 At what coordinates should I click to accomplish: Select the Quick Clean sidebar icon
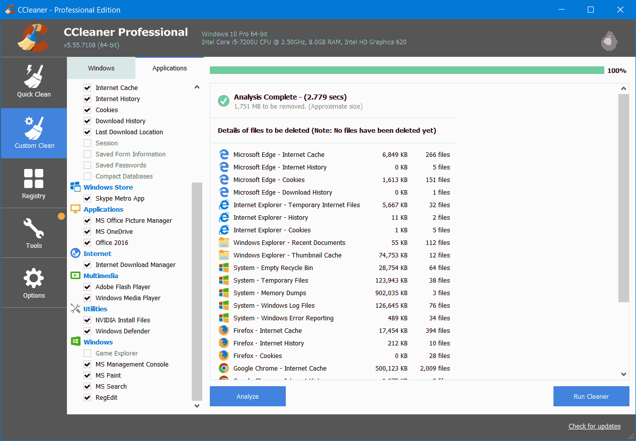[34, 80]
